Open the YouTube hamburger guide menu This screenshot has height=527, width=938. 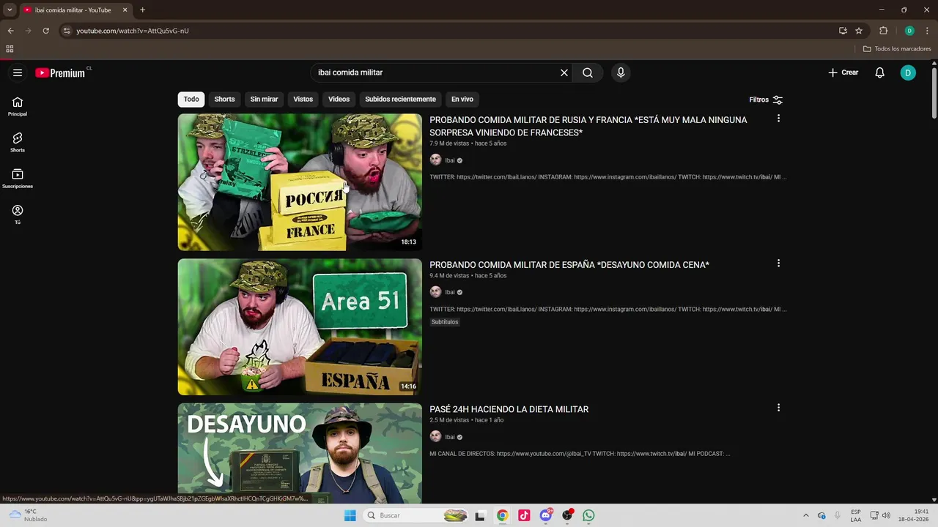(18, 72)
